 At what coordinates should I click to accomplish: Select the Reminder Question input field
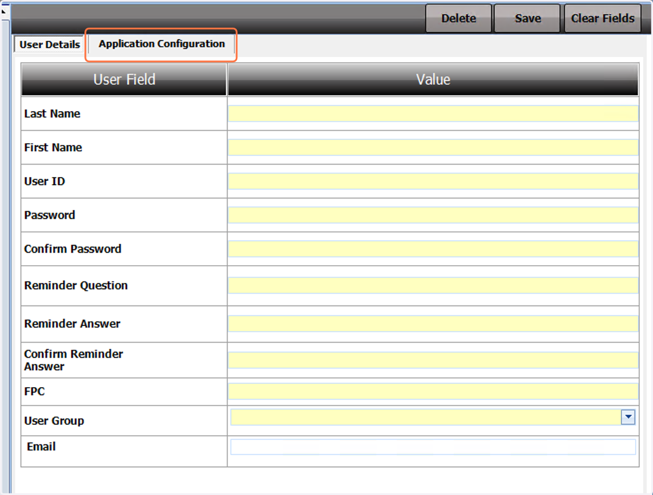tap(433, 285)
